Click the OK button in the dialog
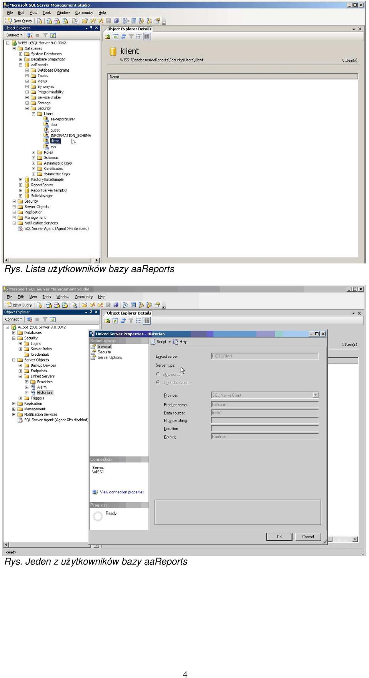Image resolution: width=369 pixels, height=678 pixels. coord(279,537)
